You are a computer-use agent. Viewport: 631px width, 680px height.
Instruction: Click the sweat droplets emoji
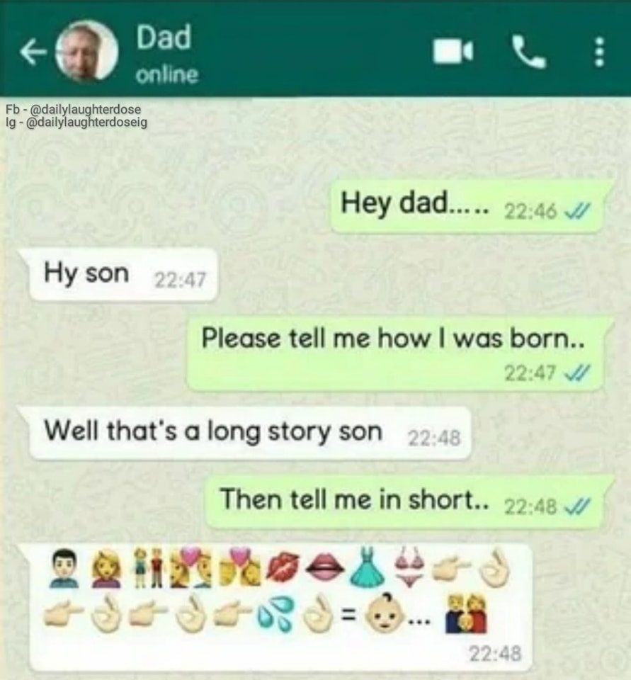pos(275,613)
